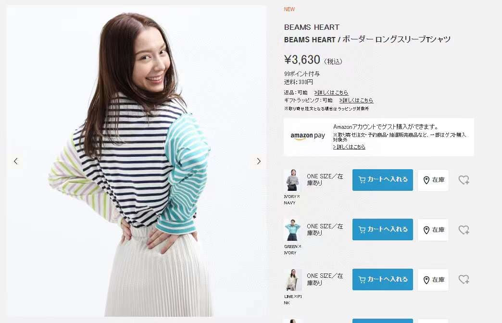Click the BEAMS HEART brand name

click(x=312, y=27)
